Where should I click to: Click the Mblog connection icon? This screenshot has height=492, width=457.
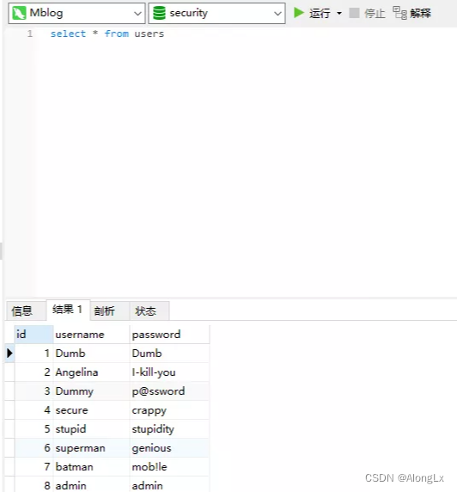pos(19,13)
